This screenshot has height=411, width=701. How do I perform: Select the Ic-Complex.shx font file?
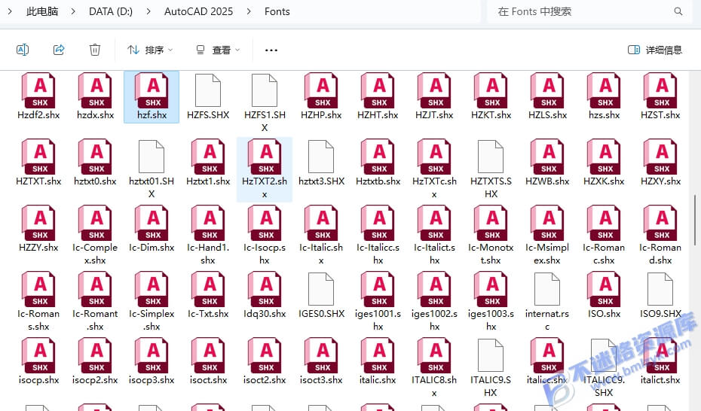[95, 235]
